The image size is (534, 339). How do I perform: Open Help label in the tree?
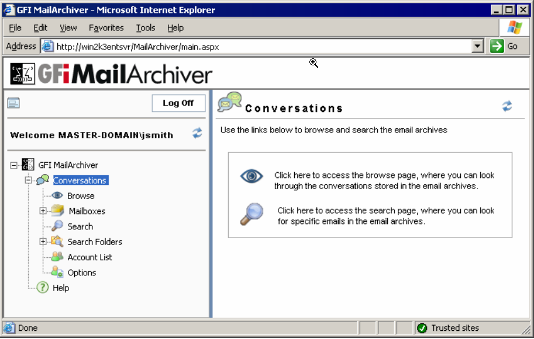[61, 288]
